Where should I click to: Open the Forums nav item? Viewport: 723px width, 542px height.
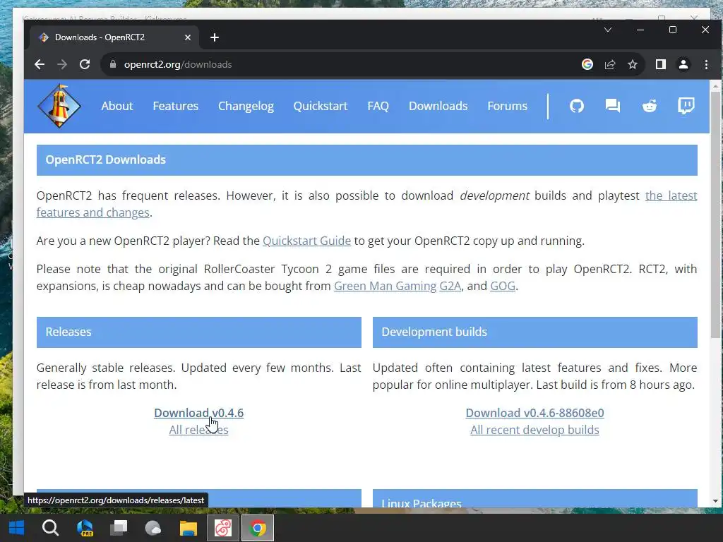507,106
